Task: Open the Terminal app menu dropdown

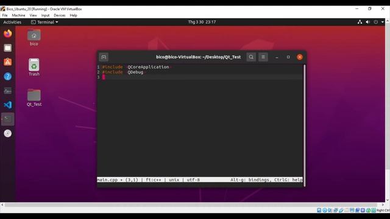Action: tap(44, 22)
